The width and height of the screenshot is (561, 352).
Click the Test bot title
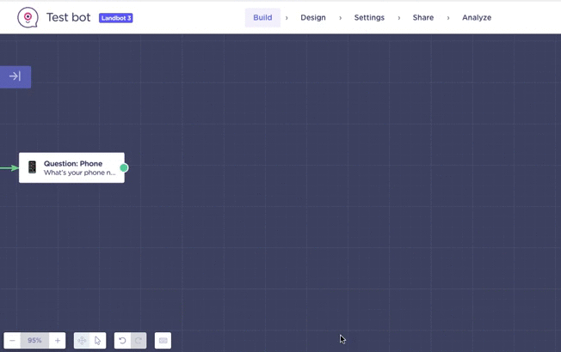click(x=68, y=17)
